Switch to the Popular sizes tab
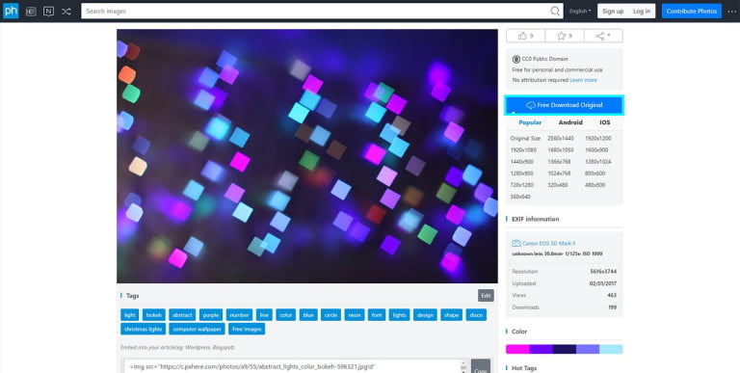The width and height of the screenshot is (740, 373). coord(530,122)
